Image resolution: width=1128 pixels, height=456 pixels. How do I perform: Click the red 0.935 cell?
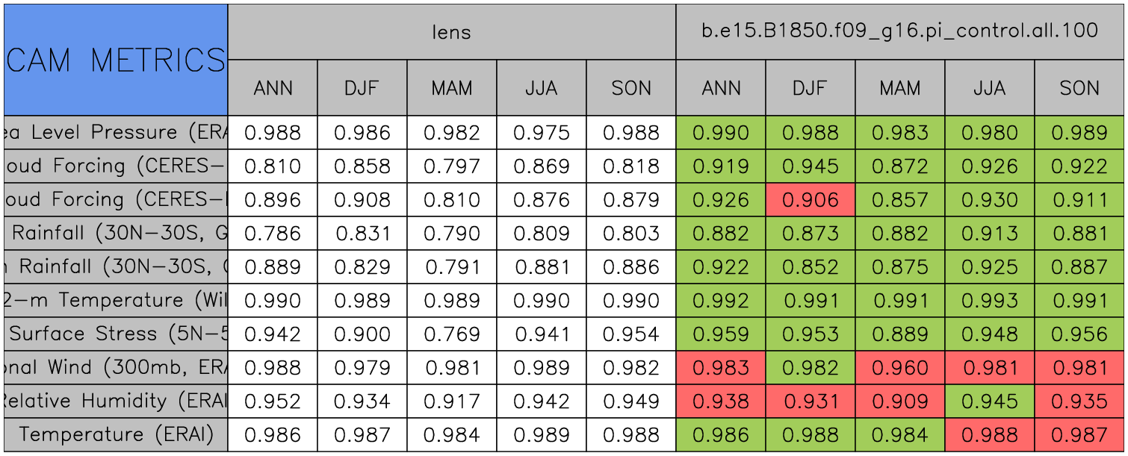point(1079,402)
